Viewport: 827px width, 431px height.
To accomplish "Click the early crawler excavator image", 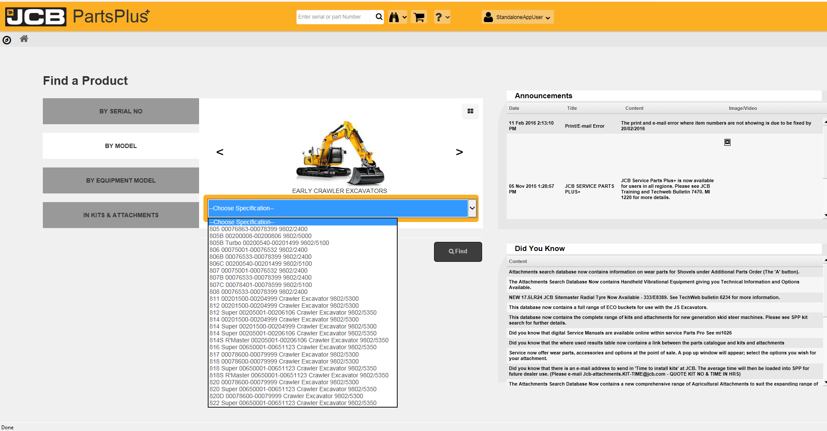I will click(x=340, y=152).
